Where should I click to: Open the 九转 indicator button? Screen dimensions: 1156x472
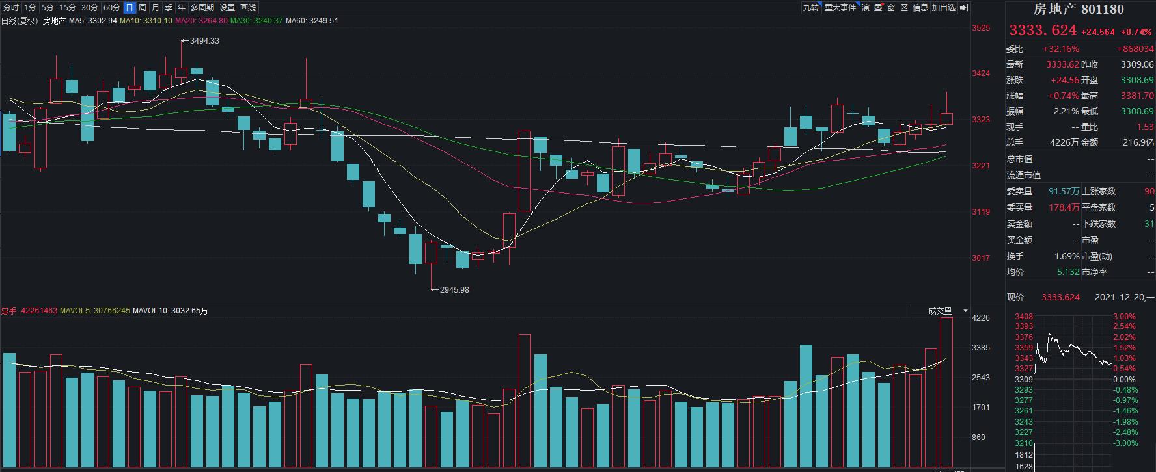click(810, 8)
